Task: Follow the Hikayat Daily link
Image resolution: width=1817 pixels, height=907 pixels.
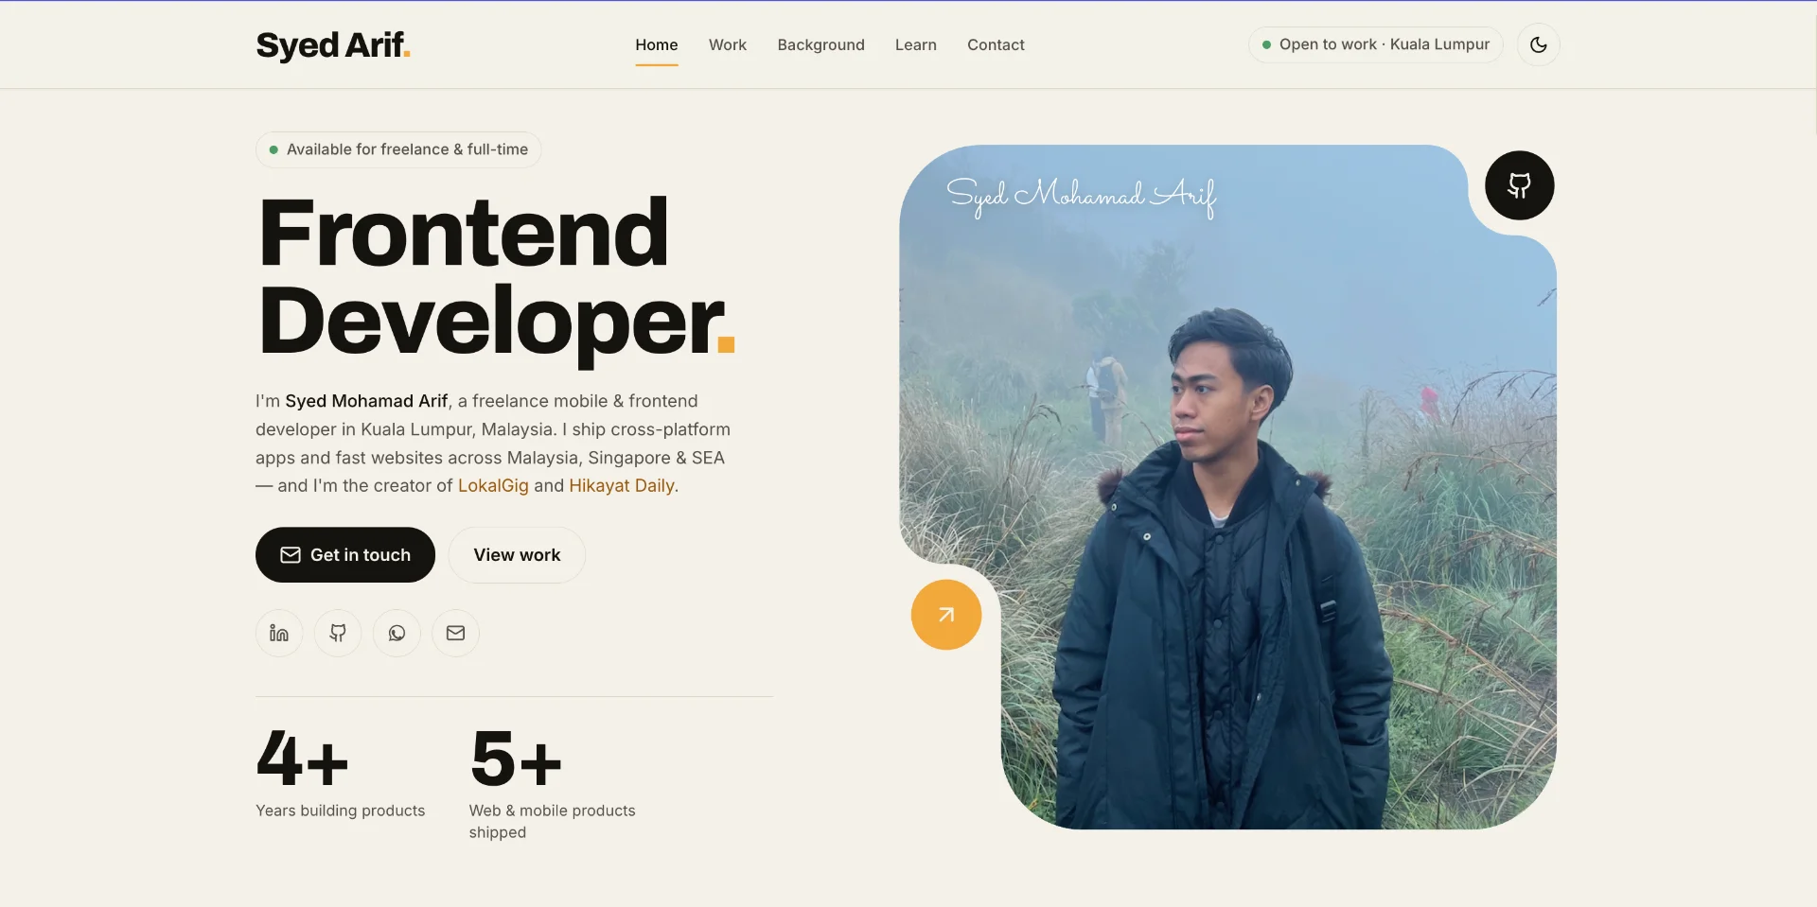Action: [x=622, y=485]
